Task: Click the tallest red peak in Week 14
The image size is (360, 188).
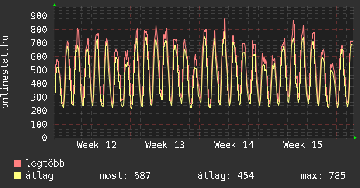Action: pos(225,20)
